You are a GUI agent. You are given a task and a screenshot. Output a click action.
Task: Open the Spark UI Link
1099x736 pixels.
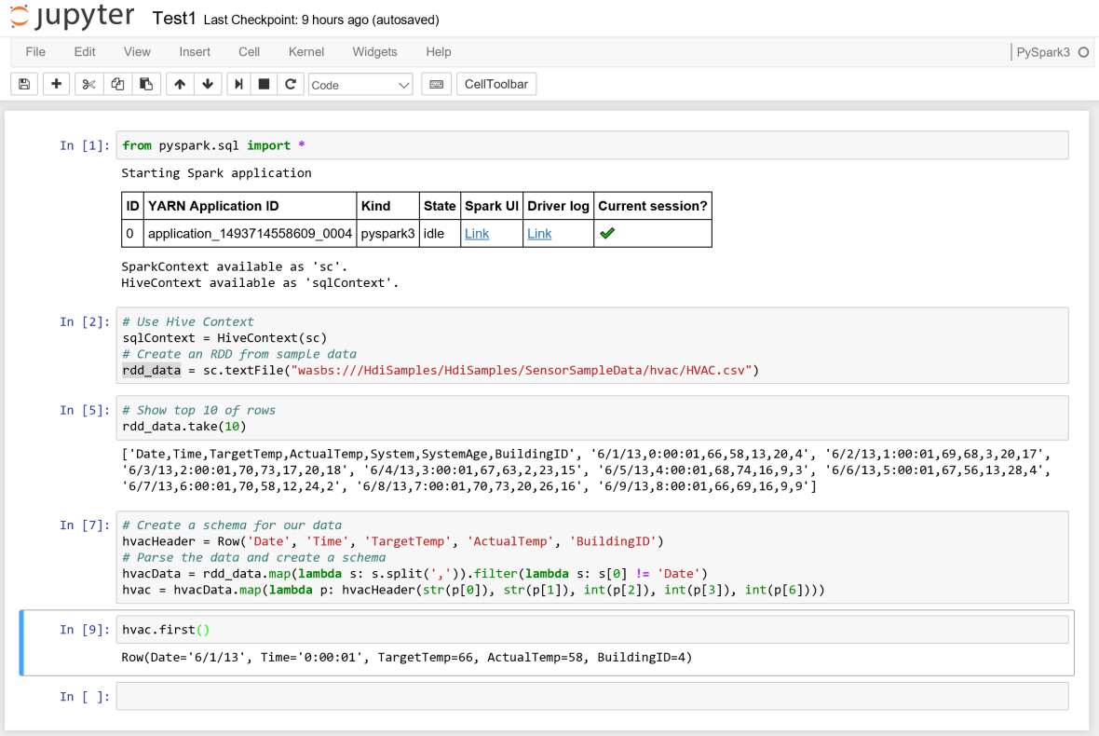pyautogui.click(x=476, y=234)
